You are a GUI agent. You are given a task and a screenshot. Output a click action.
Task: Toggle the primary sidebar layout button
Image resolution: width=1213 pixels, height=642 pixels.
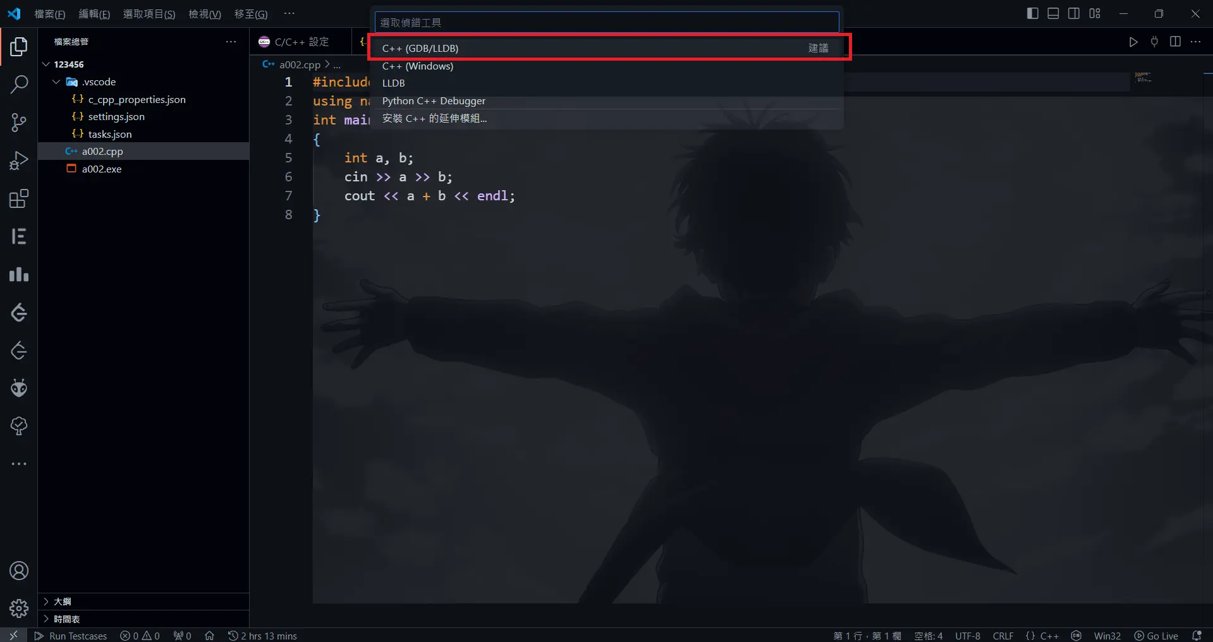tap(1032, 13)
